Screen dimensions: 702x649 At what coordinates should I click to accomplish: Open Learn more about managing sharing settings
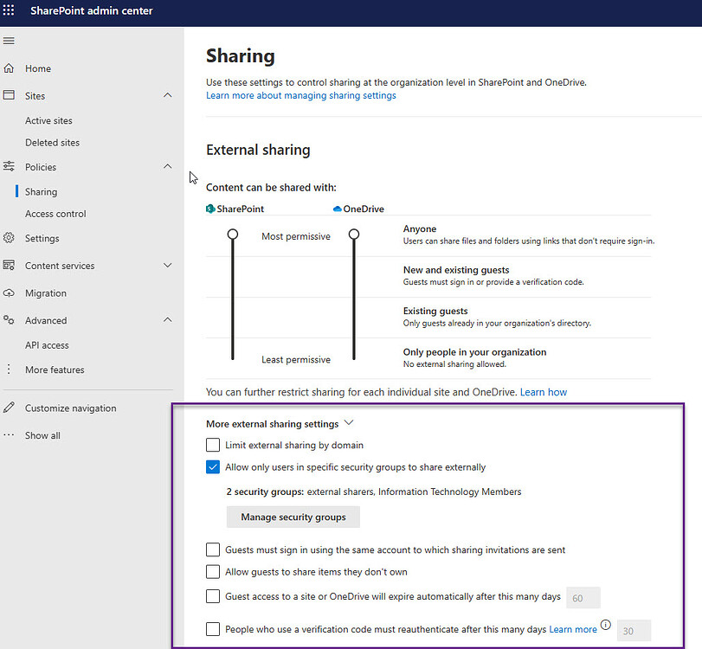[300, 95]
